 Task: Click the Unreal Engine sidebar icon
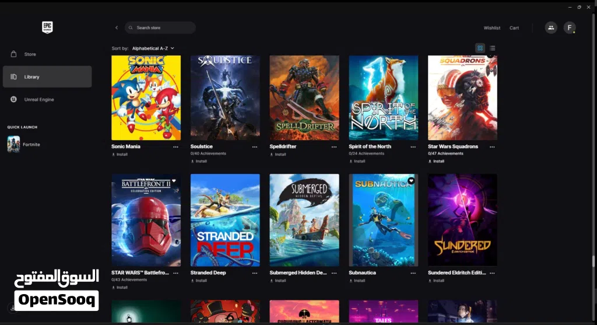[13, 100]
